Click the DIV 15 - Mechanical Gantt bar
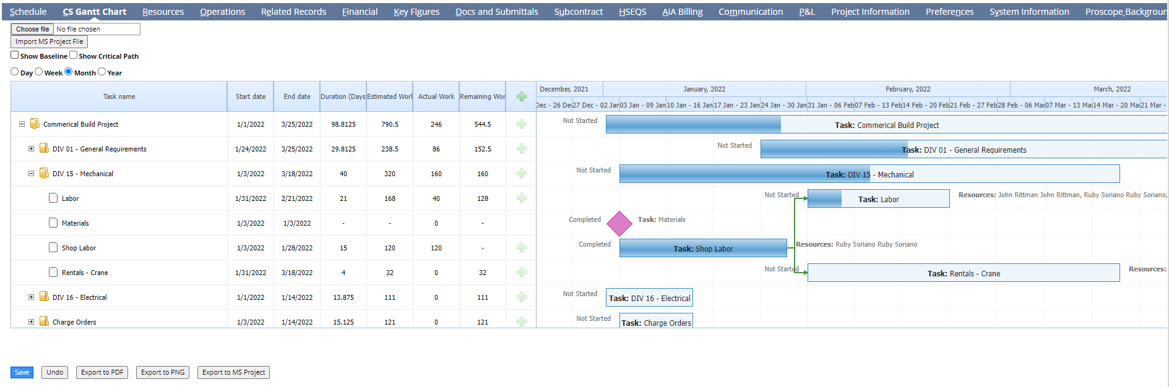1169x387 pixels. 869,174
